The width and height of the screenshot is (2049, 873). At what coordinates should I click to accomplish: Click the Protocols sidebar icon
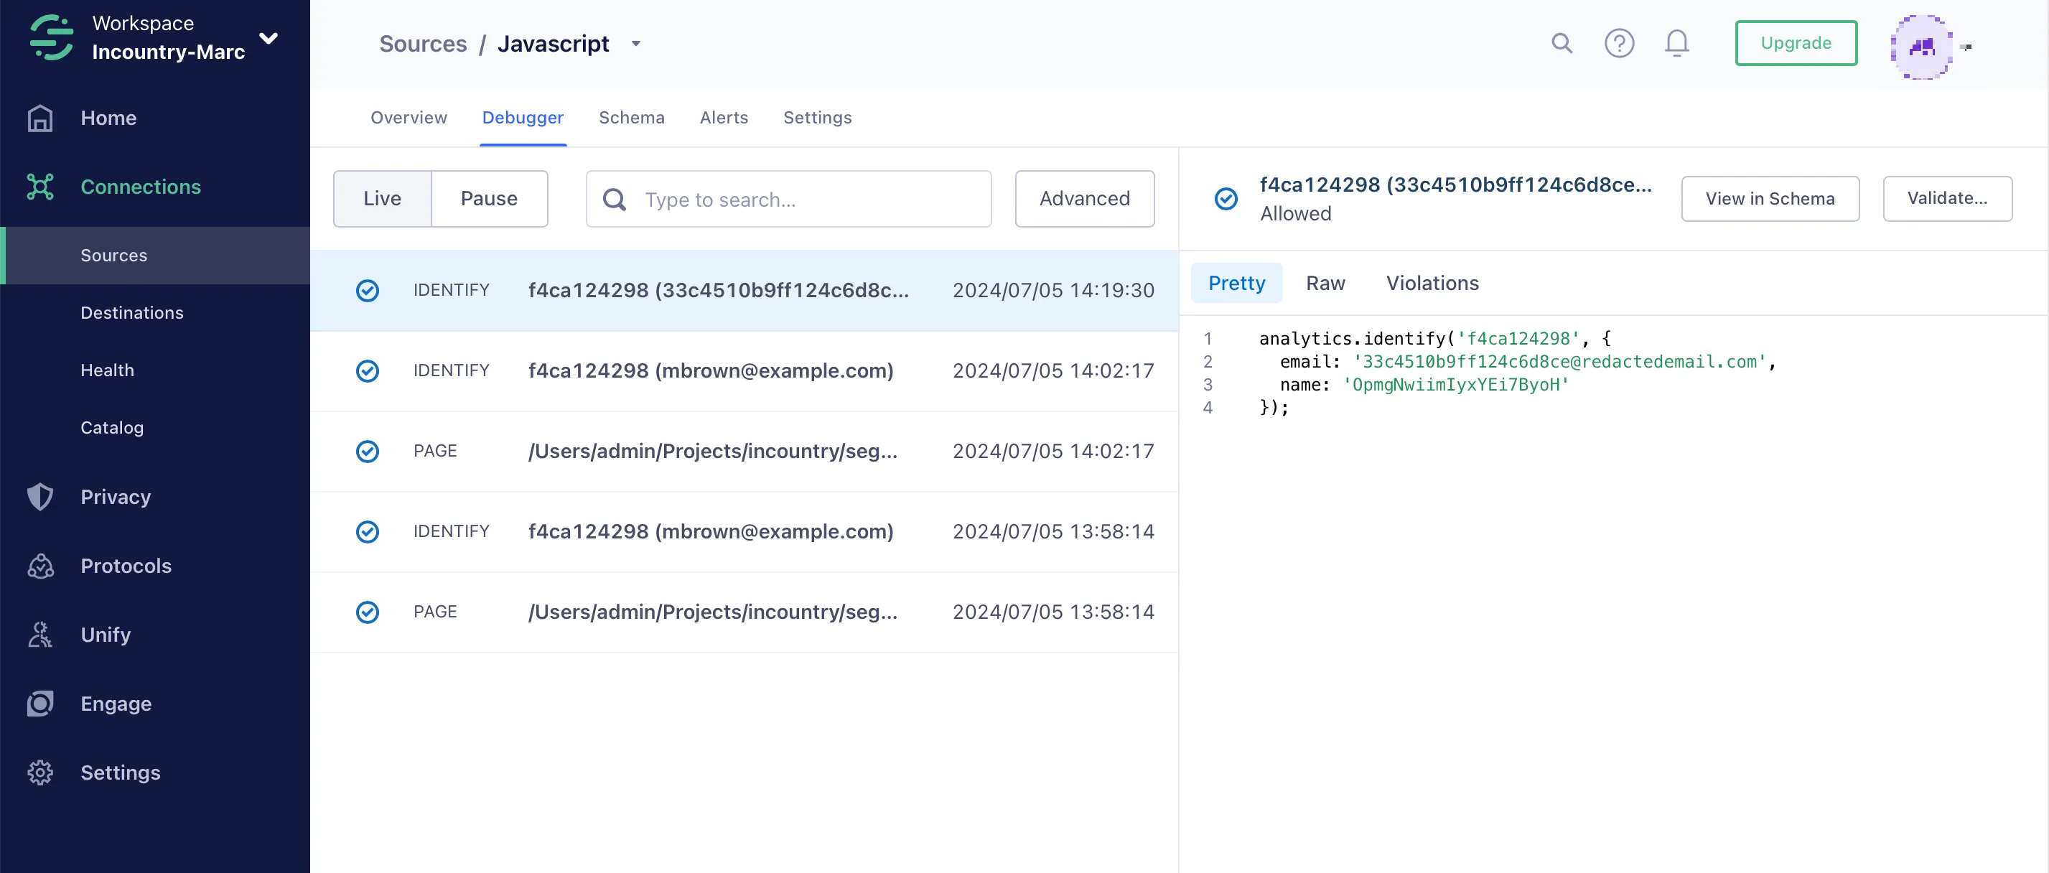click(x=39, y=566)
